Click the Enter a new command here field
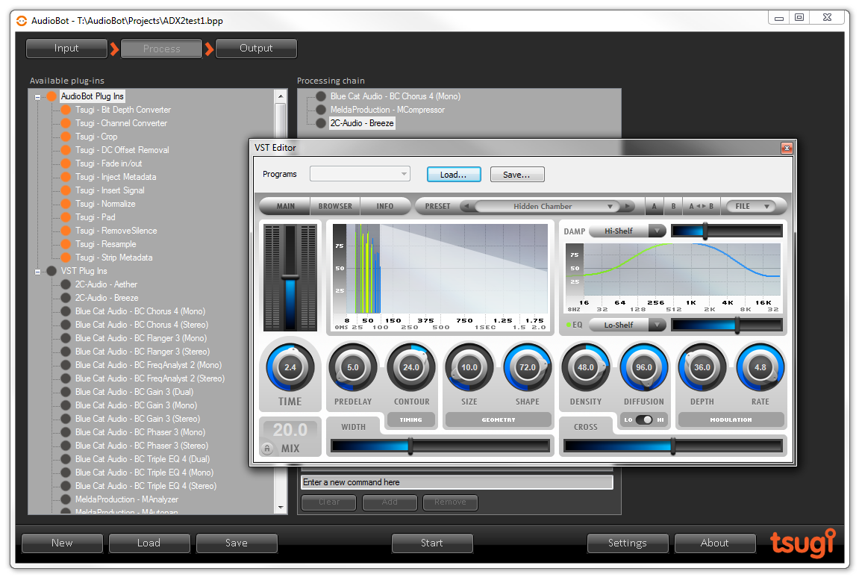This screenshot has height=580, width=859. tap(457, 481)
